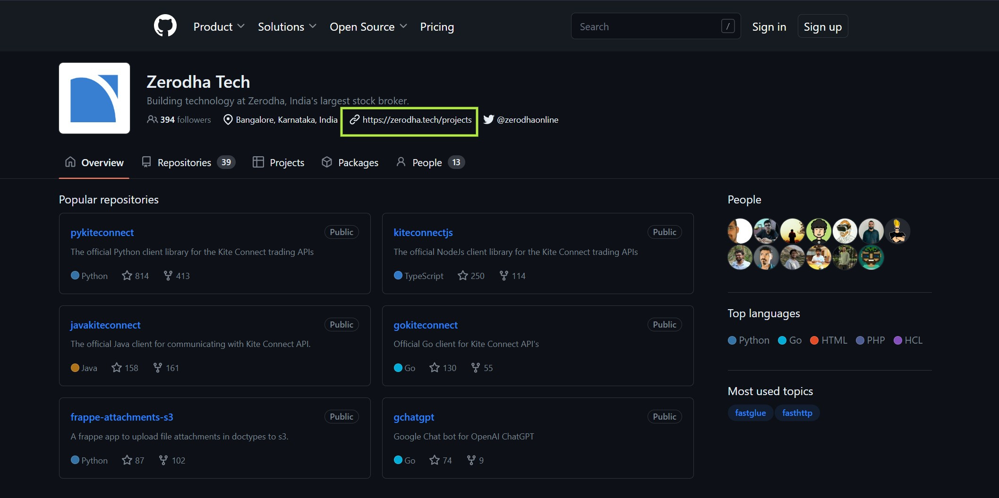
Task: Filter by the PHP top language
Action: [870, 340]
